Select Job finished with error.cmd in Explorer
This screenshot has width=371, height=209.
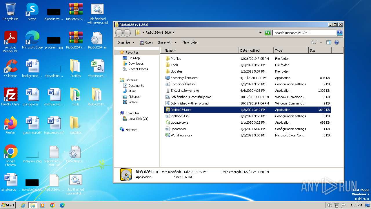click(x=247, y=103)
